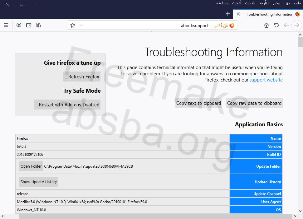Click the Mozilla/5.0 user agent string
This screenshot has height=219, width=303.
[82, 202]
